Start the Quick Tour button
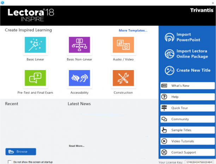Screen dimensions: 216x164 click(x=187, y=108)
